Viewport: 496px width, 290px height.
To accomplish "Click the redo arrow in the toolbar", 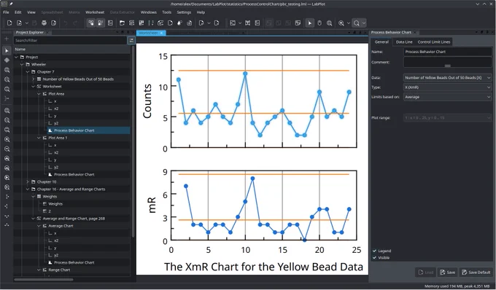I will 75,23.
